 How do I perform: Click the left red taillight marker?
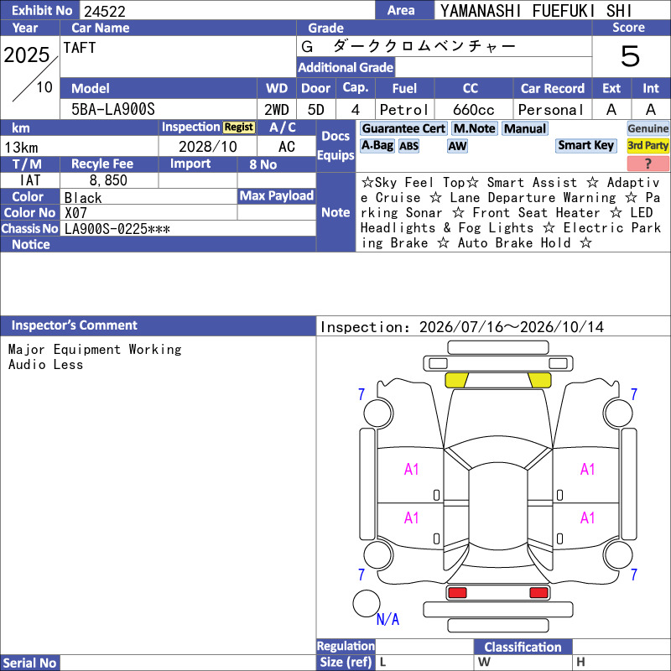(x=457, y=593)
